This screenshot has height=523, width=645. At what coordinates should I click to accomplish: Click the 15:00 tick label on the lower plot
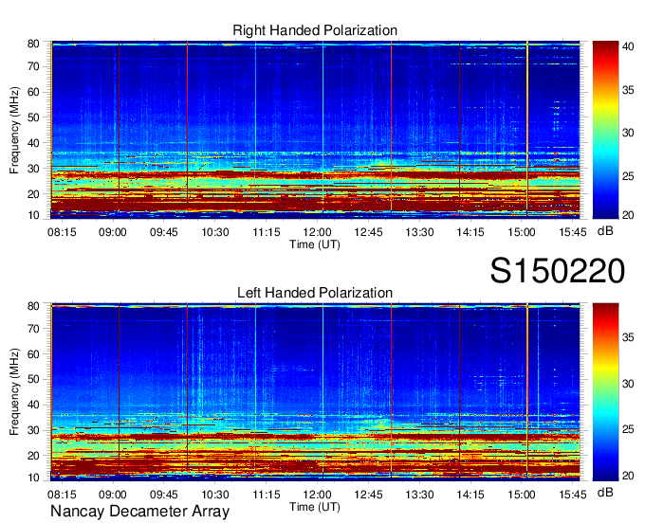[x=522, y=495]
